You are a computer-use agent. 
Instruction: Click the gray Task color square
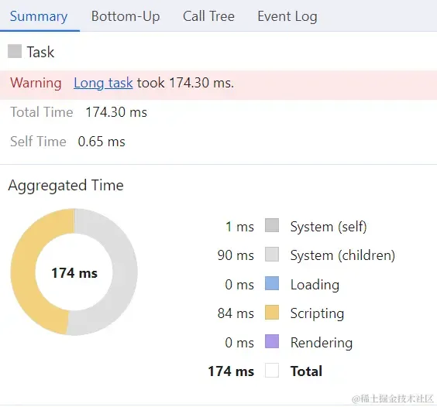coord(15,51)
